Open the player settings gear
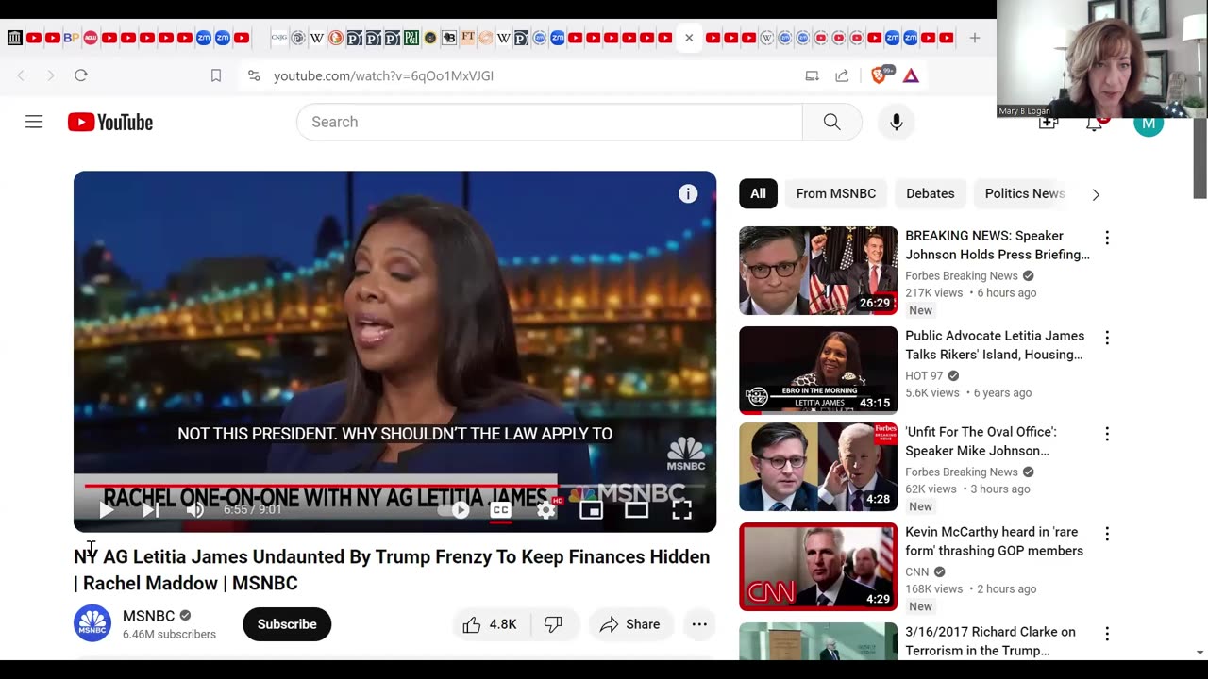The width and height of the screenshot is (1208, 679). (x=546, y=510)
